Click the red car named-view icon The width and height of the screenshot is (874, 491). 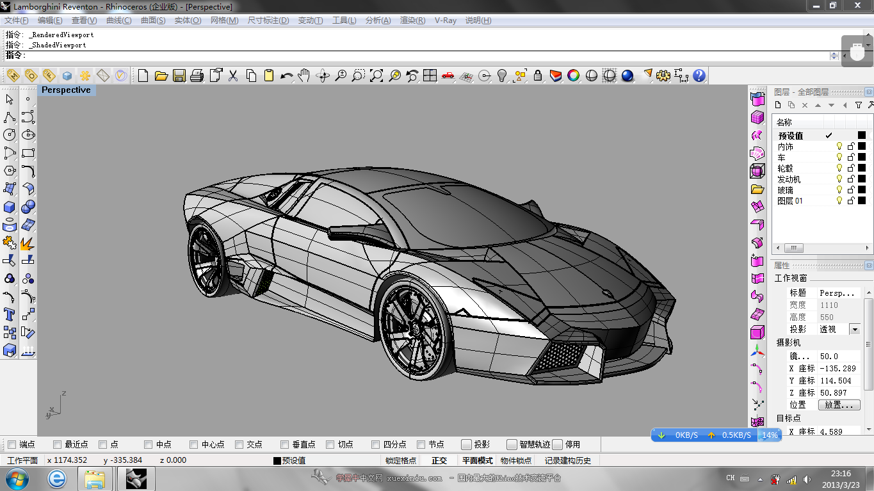448,76
